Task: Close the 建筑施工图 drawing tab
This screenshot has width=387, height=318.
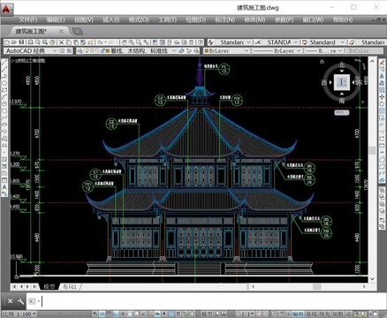Action: coord(61,31)
